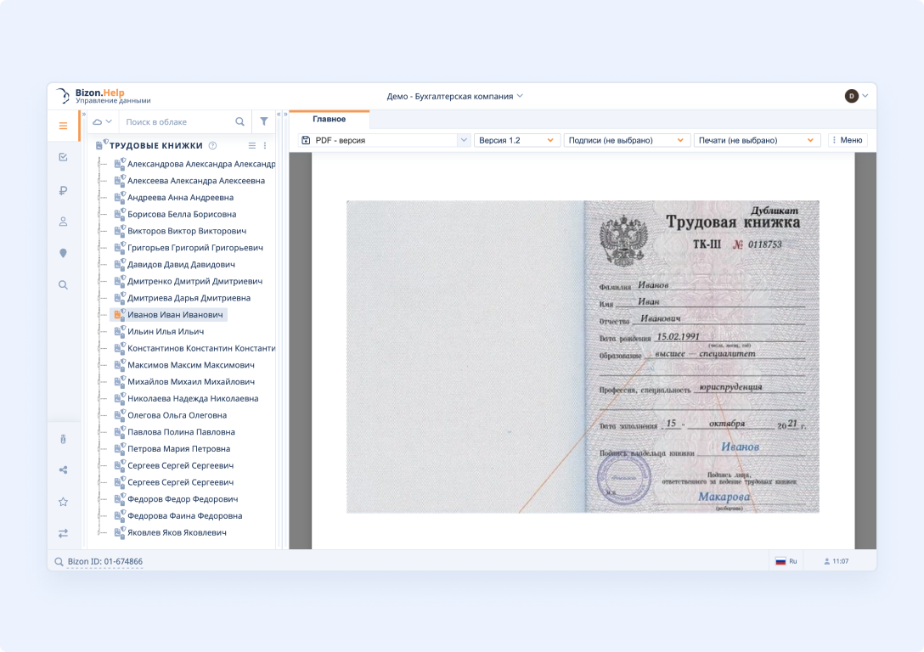Open favorites star icon in sidebar
This screenshot has width=924, height=652.
[x=63, y=502]
